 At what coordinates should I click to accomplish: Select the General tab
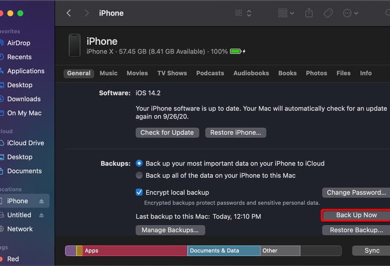tap(79, 74)
